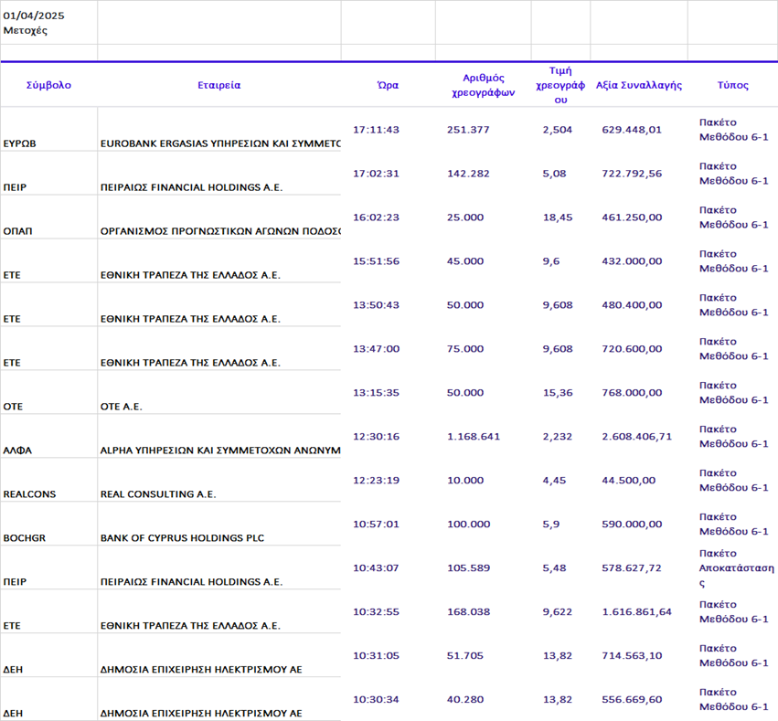Image resolution: width=778 pixels, height=721 pixels.
Task: Select value cell 2.608.406,71
Action: pos(636,437)
